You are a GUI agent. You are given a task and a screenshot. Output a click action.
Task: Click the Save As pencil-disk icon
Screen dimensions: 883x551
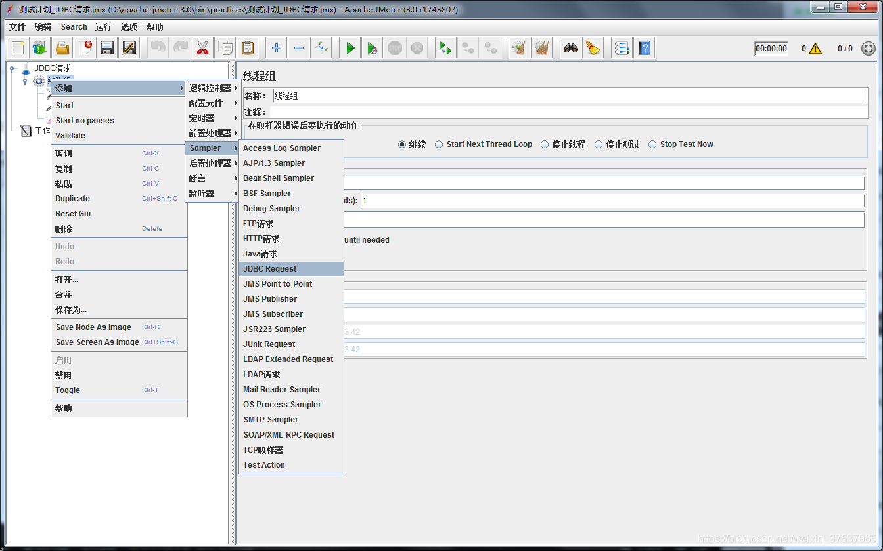click(129, 48)
